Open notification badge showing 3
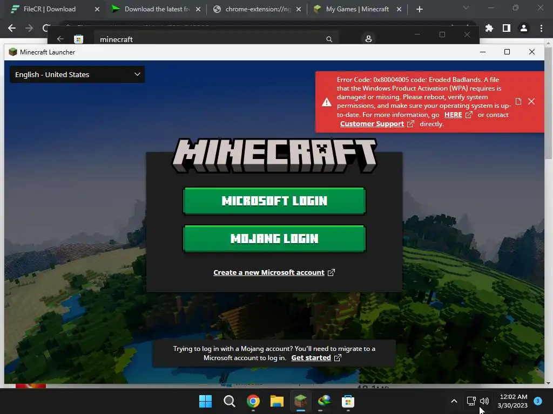Screen dimensions: 553x414 [538, 401]
